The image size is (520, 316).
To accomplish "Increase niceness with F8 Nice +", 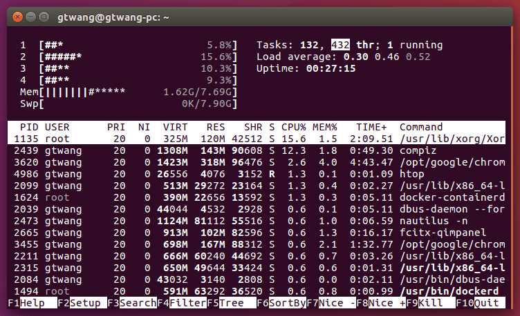I will [384, 303].
